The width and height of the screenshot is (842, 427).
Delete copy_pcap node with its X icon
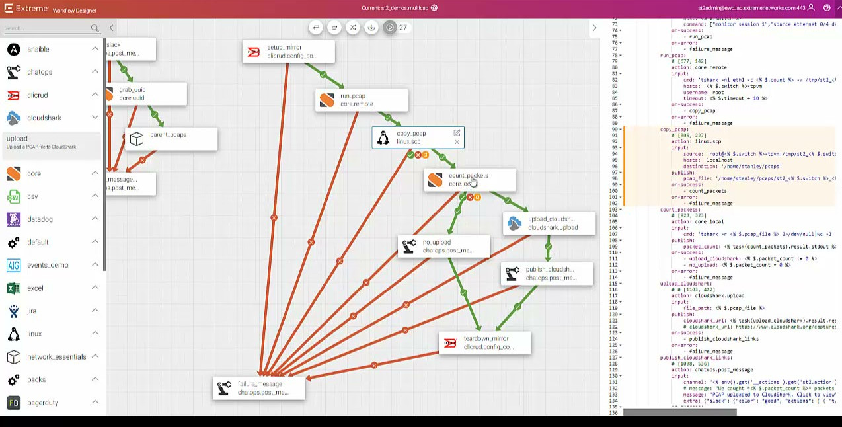pos(457,142)
